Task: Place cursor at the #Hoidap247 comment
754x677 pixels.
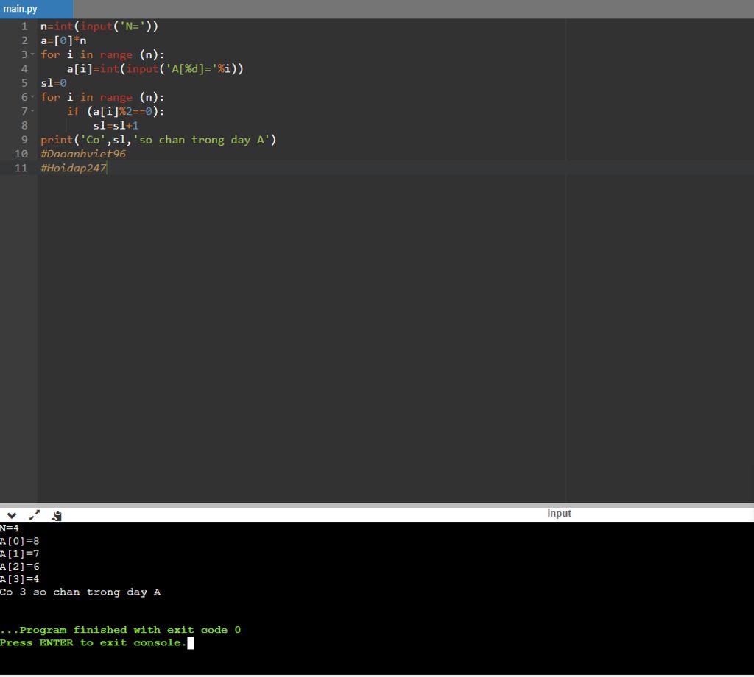Action: point(74,169)
